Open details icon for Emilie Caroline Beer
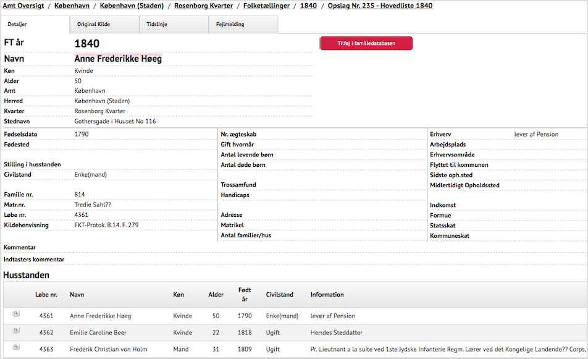 [16, 331]
